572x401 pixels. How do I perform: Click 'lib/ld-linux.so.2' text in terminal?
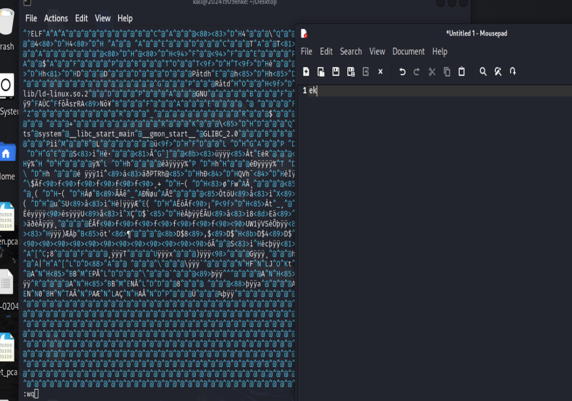[x=56, y=94]
